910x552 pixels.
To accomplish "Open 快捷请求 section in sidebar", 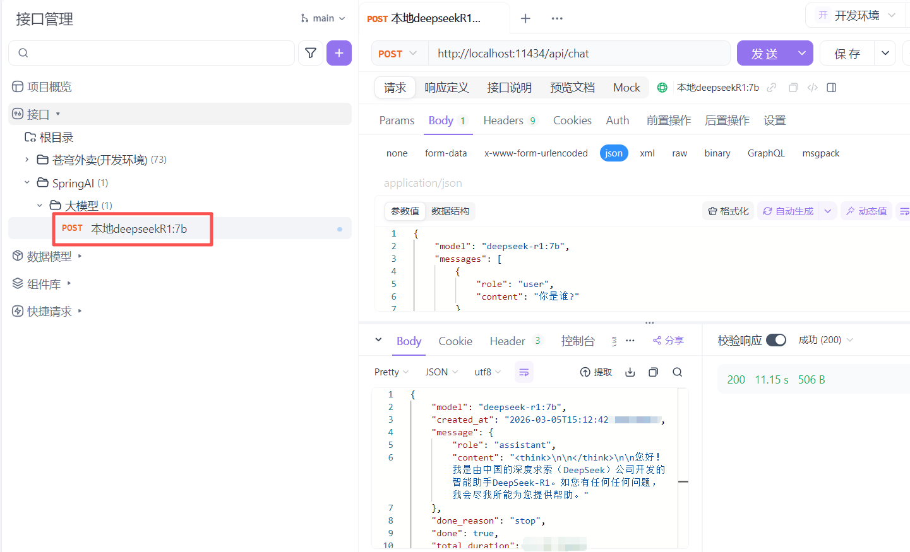I will (47, 312).
